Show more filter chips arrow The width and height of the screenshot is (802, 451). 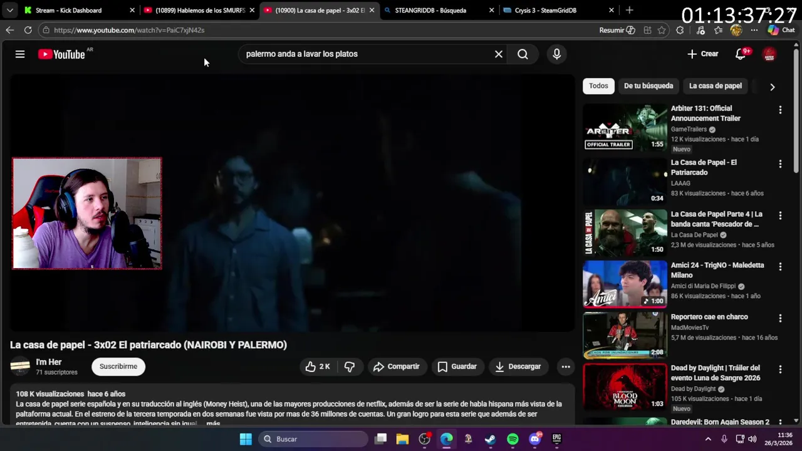tap(772, 87)
